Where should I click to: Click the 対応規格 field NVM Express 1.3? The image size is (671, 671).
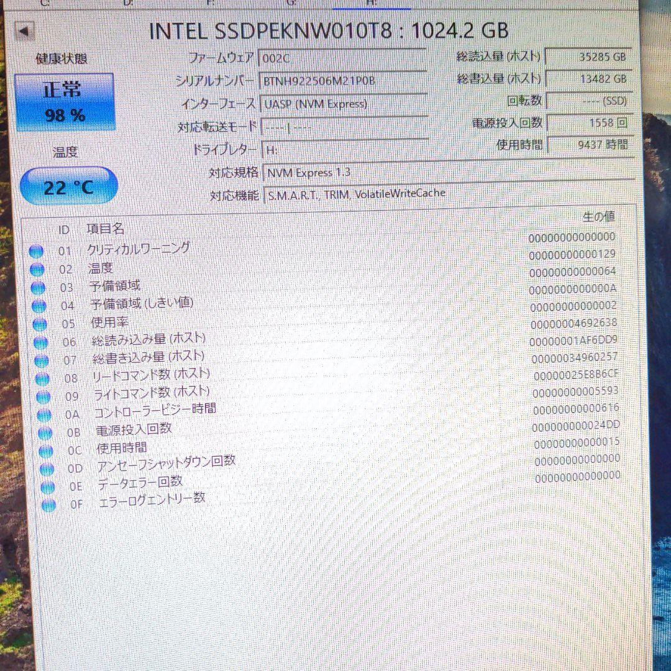point(449,172)
